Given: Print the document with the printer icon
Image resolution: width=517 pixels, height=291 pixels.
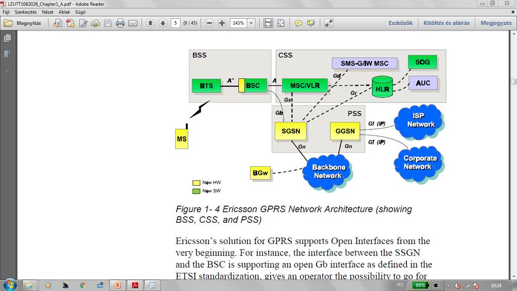Looking at the screenshot, I should (x=120, y=23).
